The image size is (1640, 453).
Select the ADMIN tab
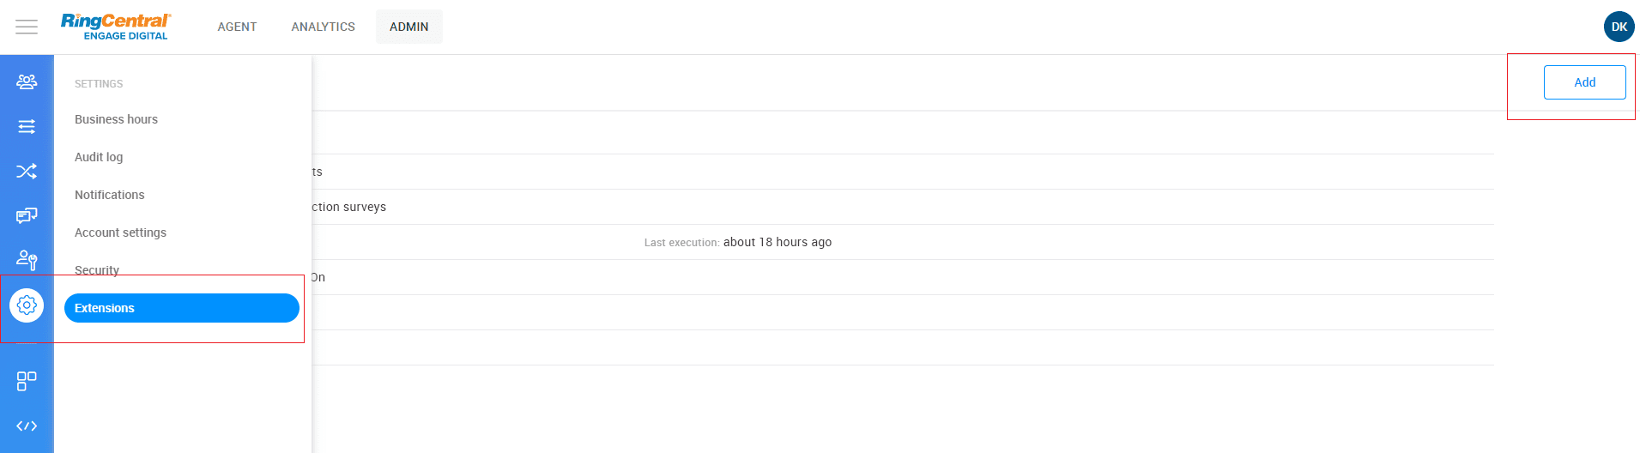408,27
